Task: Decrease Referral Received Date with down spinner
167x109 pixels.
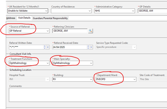Action: pyautogui.click(x=88, y=48)
